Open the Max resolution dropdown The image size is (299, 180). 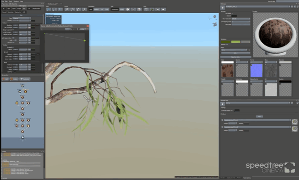click(x=241, y=19)
